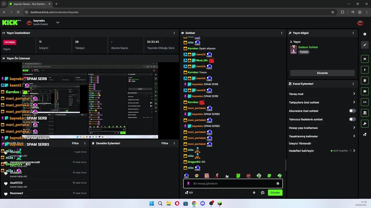Insert the monkey face emote

pyautogui.click(x=197, y=176)
